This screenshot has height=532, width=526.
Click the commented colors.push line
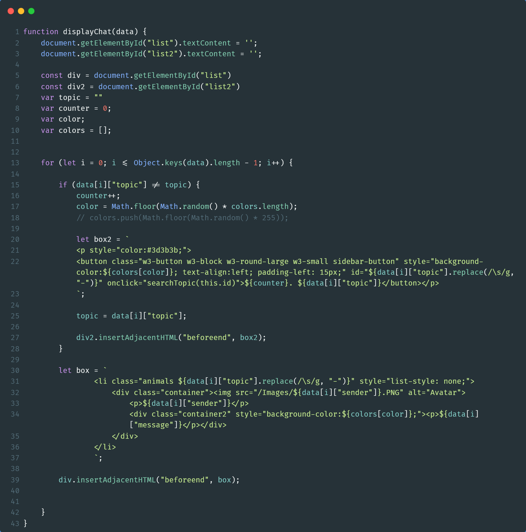coord(182,218)
